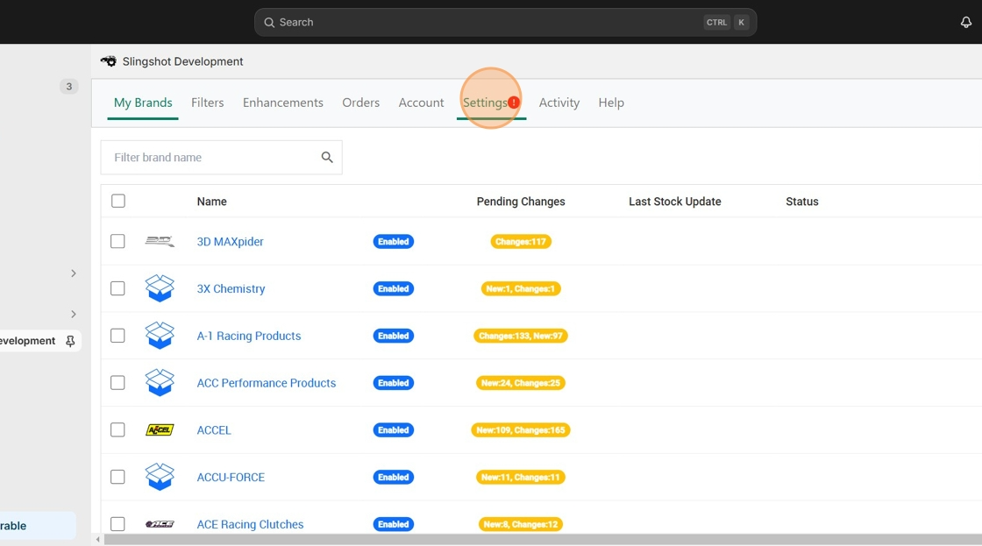Open the A-1 Racing Products link

pos(249,336)
